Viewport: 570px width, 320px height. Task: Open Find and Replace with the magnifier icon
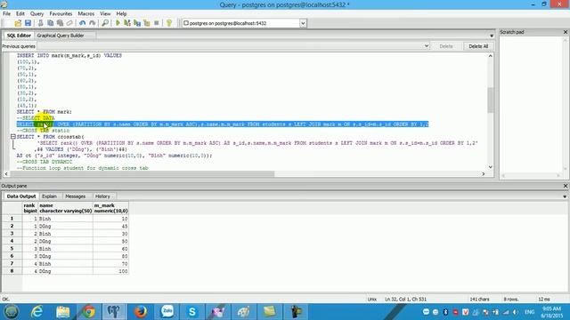(x=105, y=23)
